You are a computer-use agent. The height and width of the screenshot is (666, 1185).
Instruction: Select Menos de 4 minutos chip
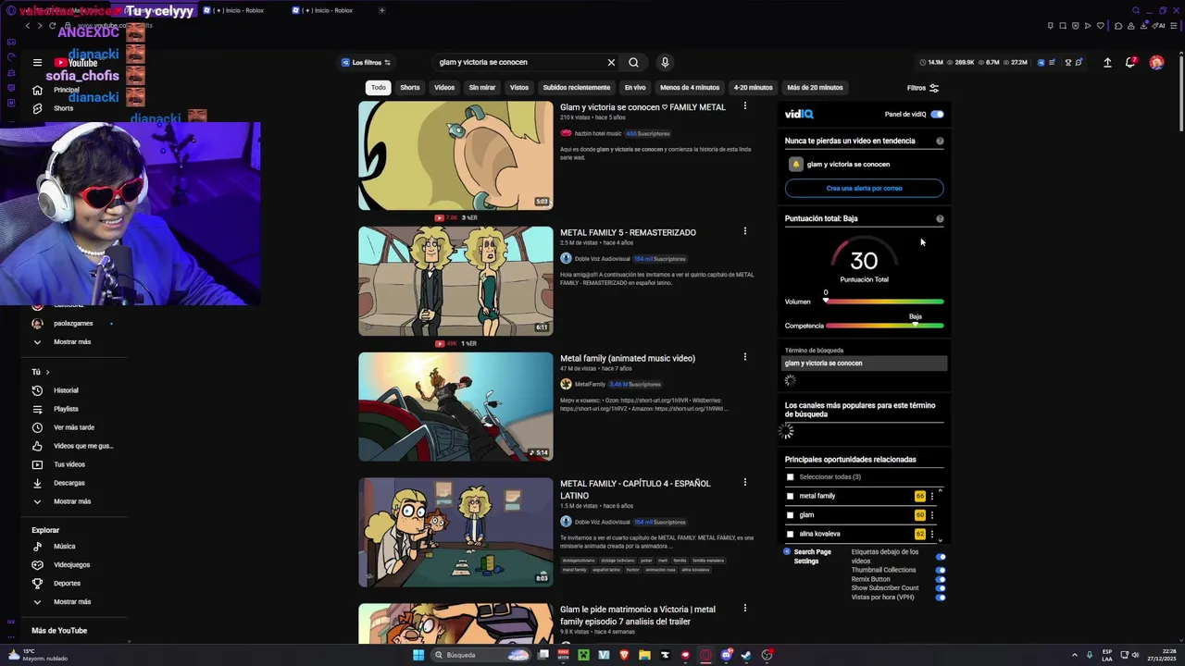click(x=690, y=88)
